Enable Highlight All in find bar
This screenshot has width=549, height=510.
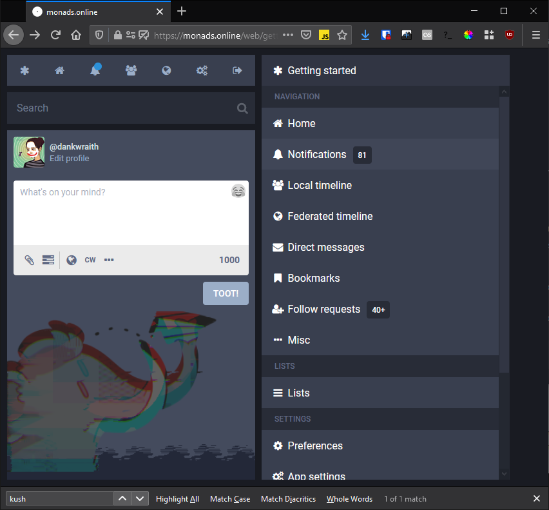click(177, 498)
